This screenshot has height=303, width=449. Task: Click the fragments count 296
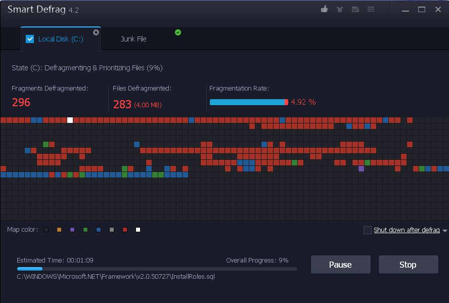21,102
